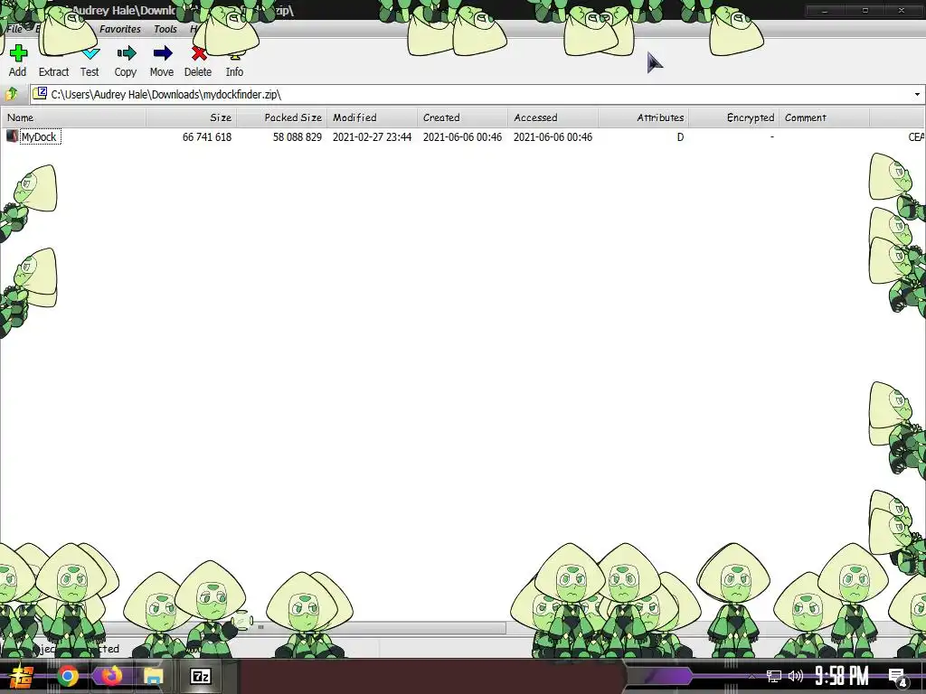Image resolution: width=926 pixels, height=694 pixels.
Task: Sort by the Name column header
Action: (x=74, y=117)
